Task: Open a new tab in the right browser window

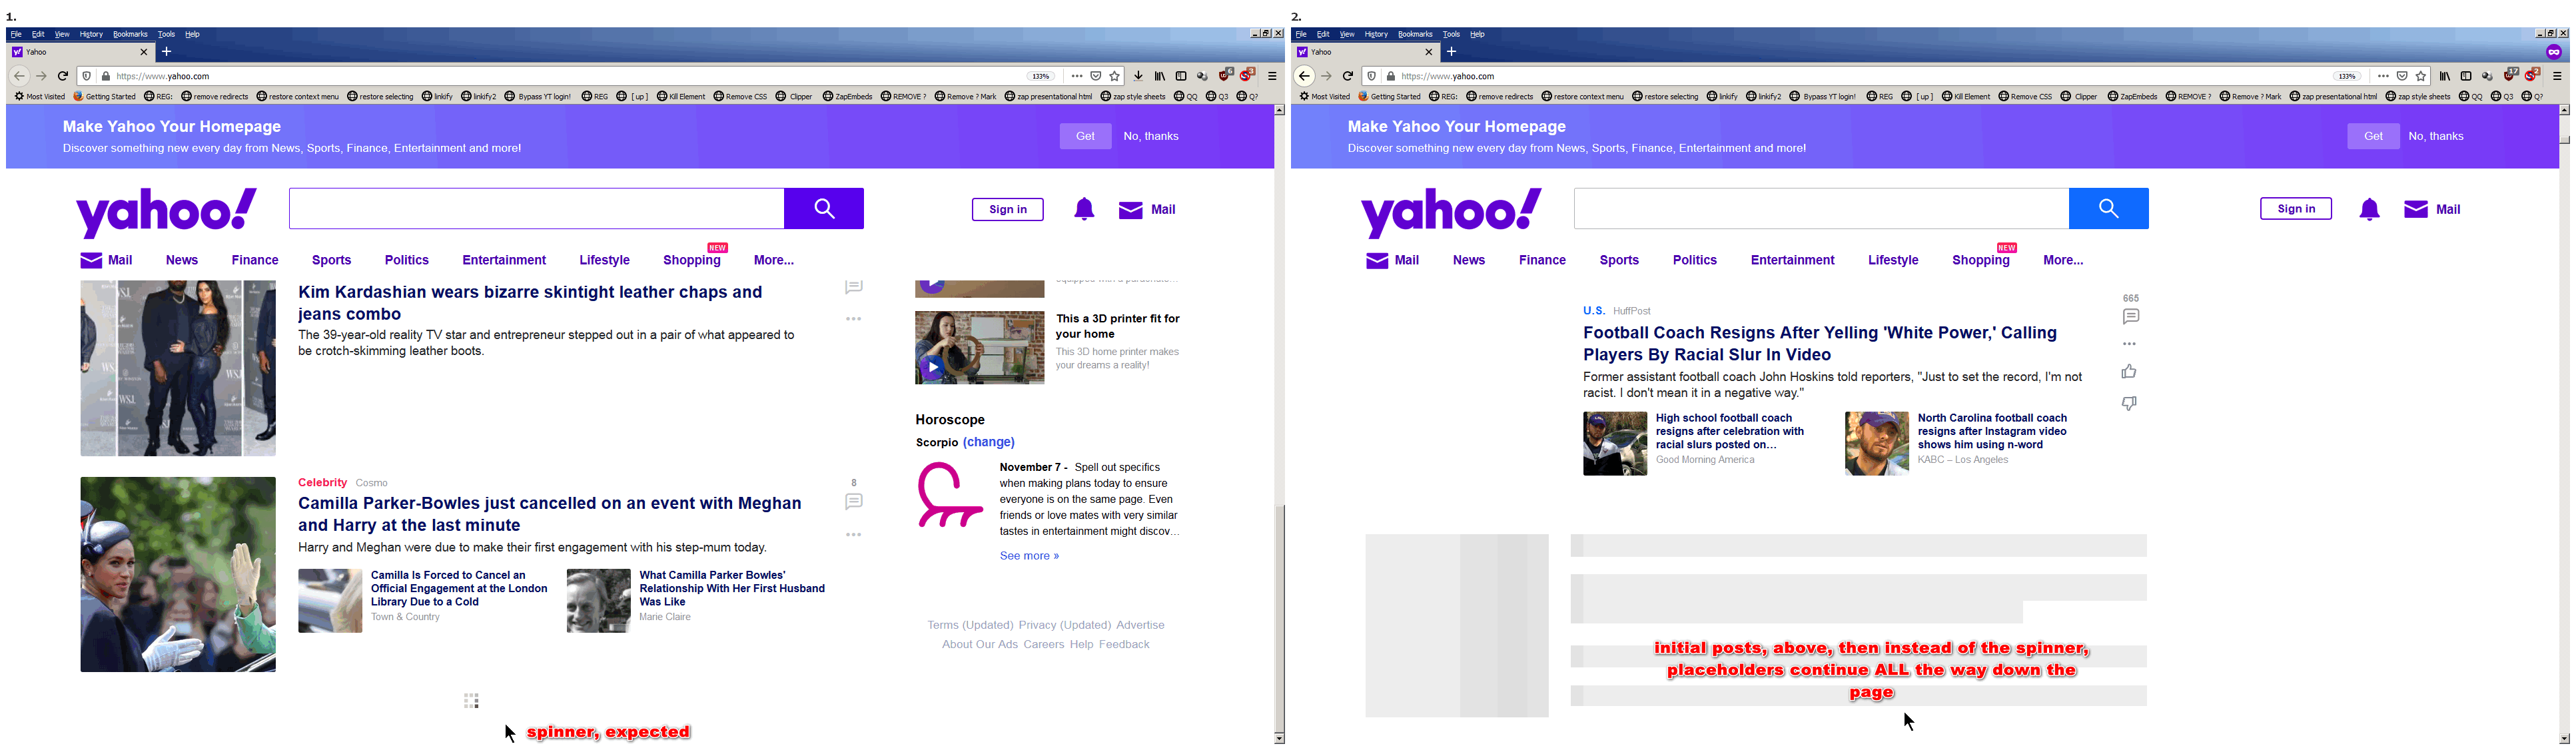Action: click(x=1452, y=52)
